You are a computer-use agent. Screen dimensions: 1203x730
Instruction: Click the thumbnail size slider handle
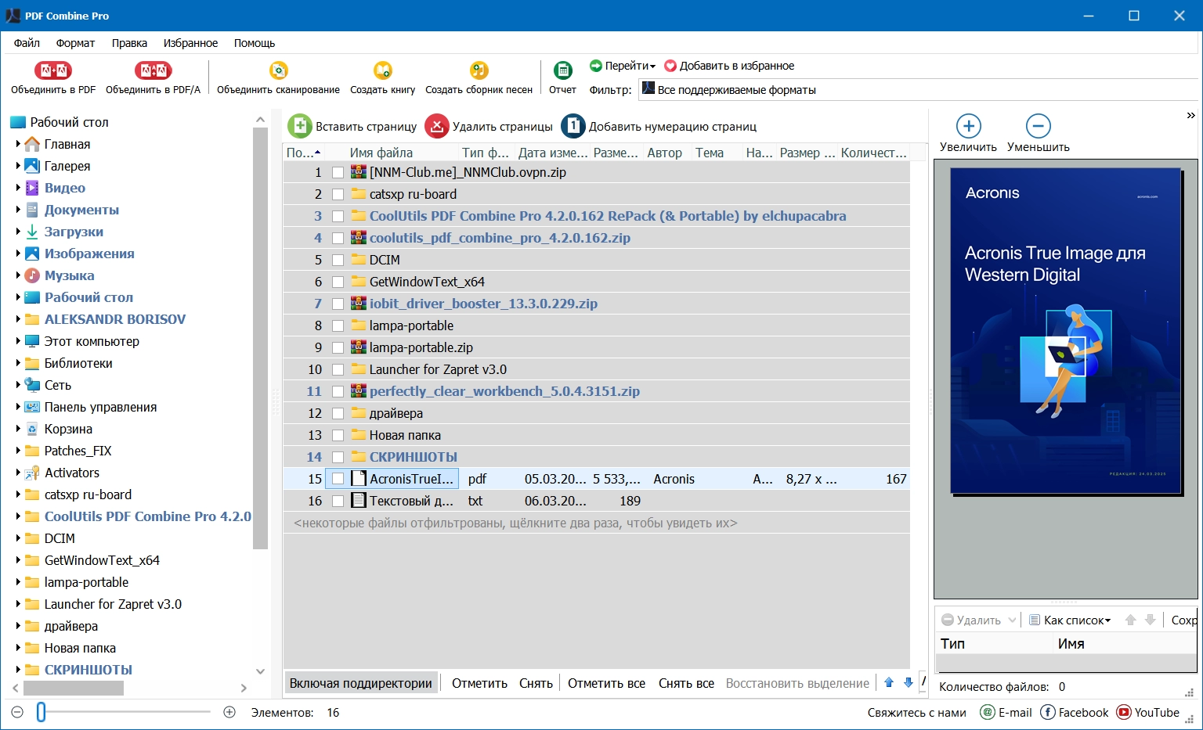click(x=41, y=712)
